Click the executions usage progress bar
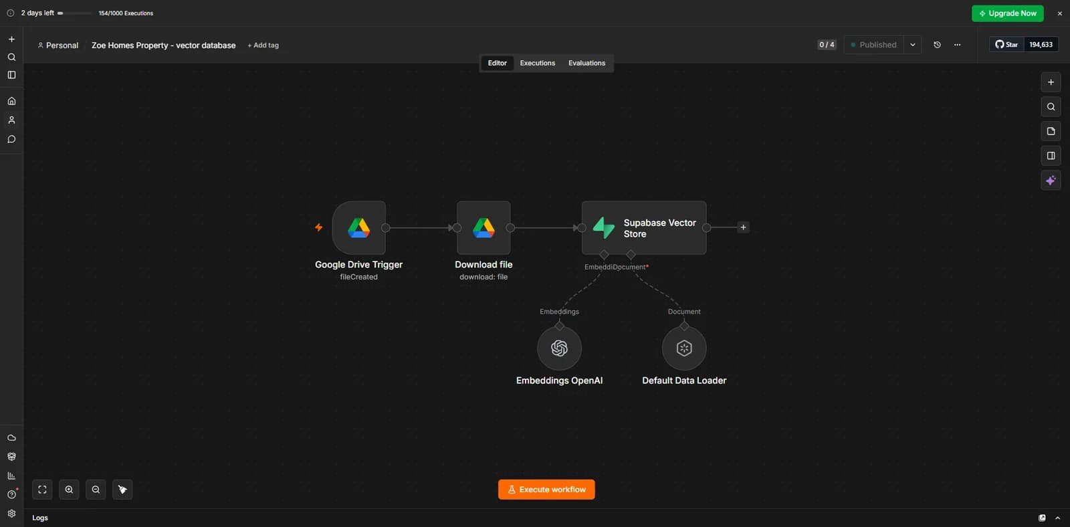Screen dimensions: 1070x527 [x=74, y=13]
